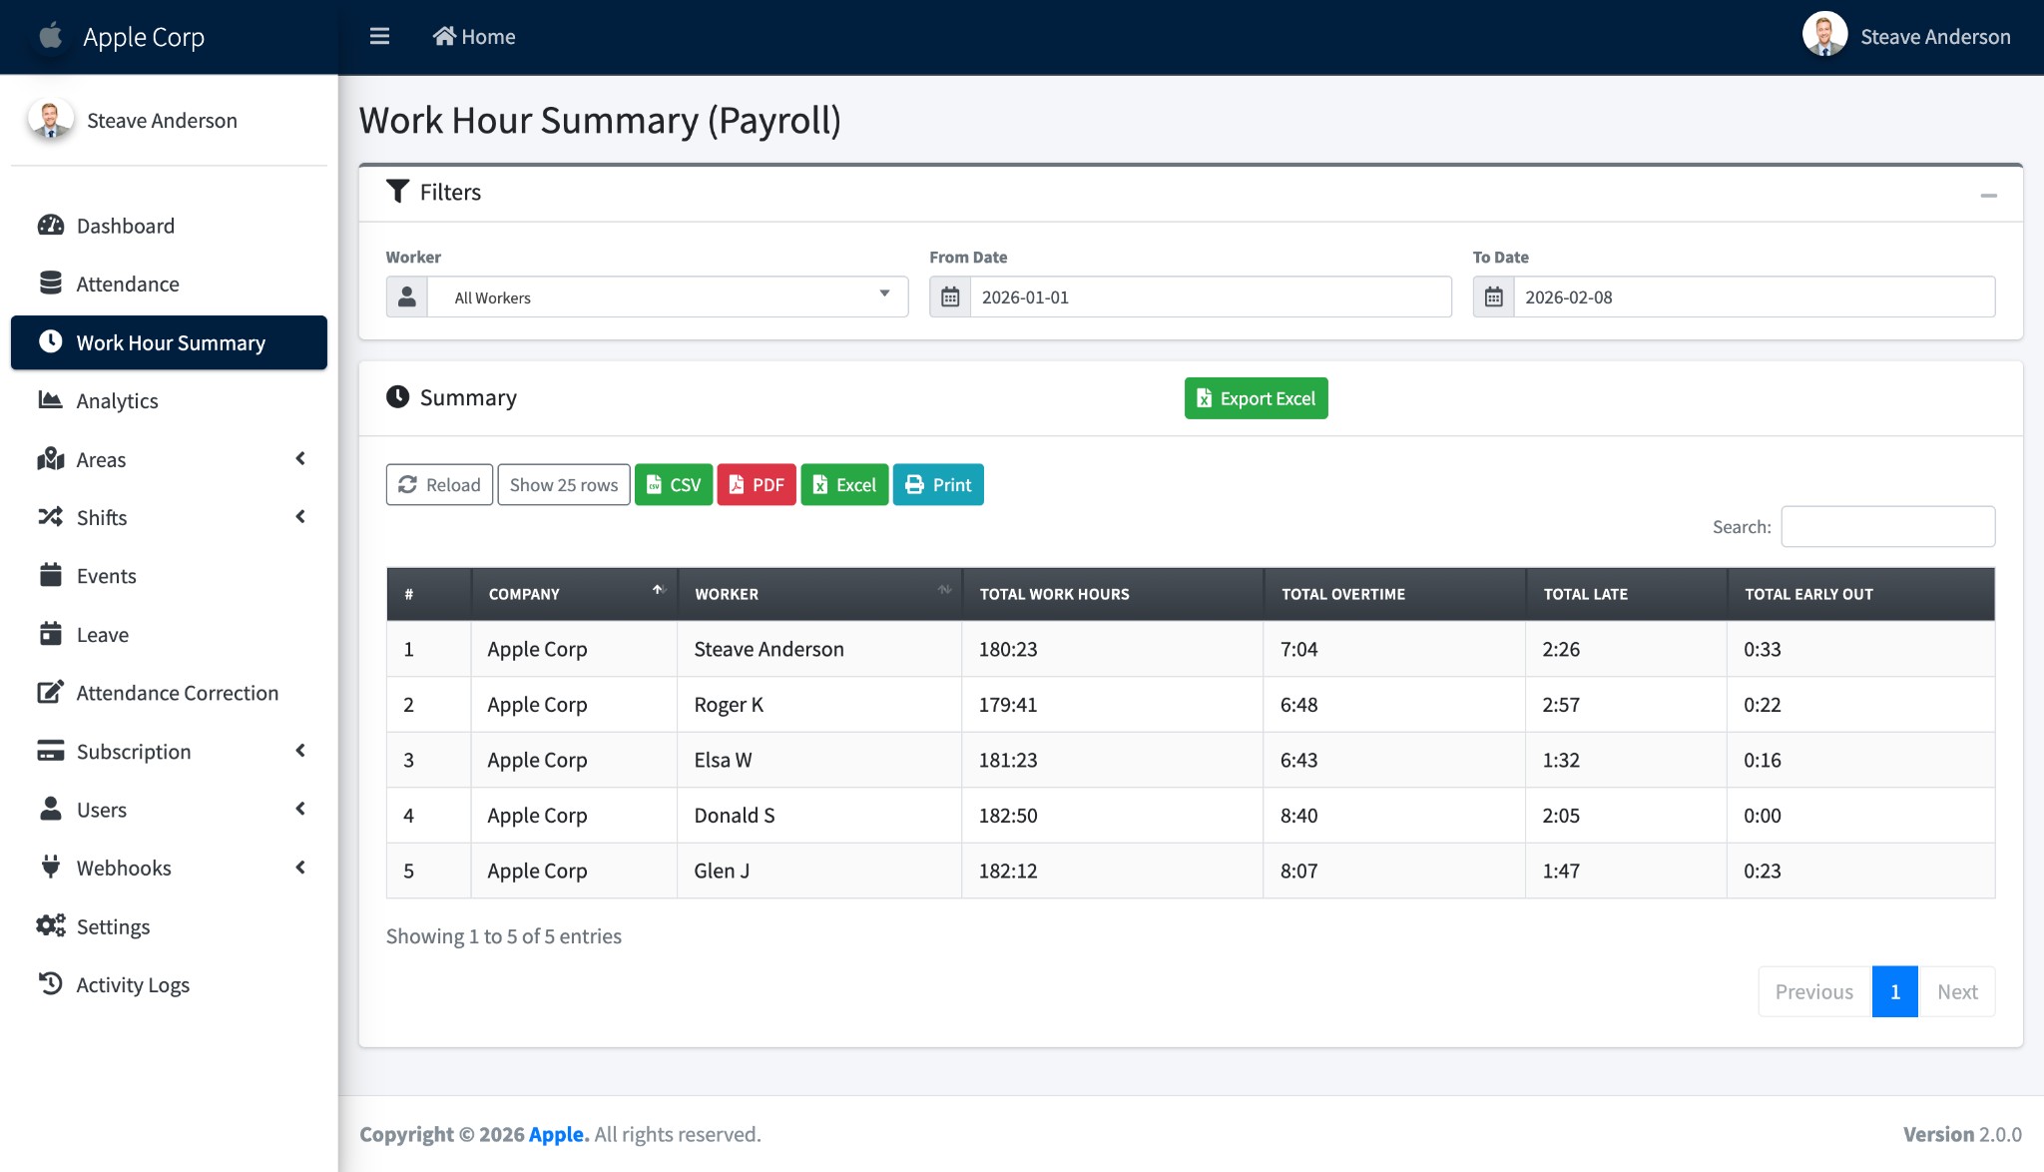Viewport: 2044px width, 1172px height.
Task: Click the Dashboard gauge icon in sidebar
Action: tap(51, 226)
